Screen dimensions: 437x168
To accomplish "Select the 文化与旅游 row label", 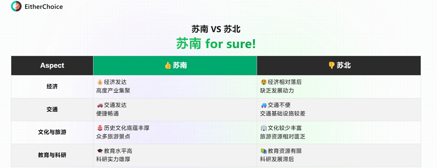I will [x=52, y=132].
